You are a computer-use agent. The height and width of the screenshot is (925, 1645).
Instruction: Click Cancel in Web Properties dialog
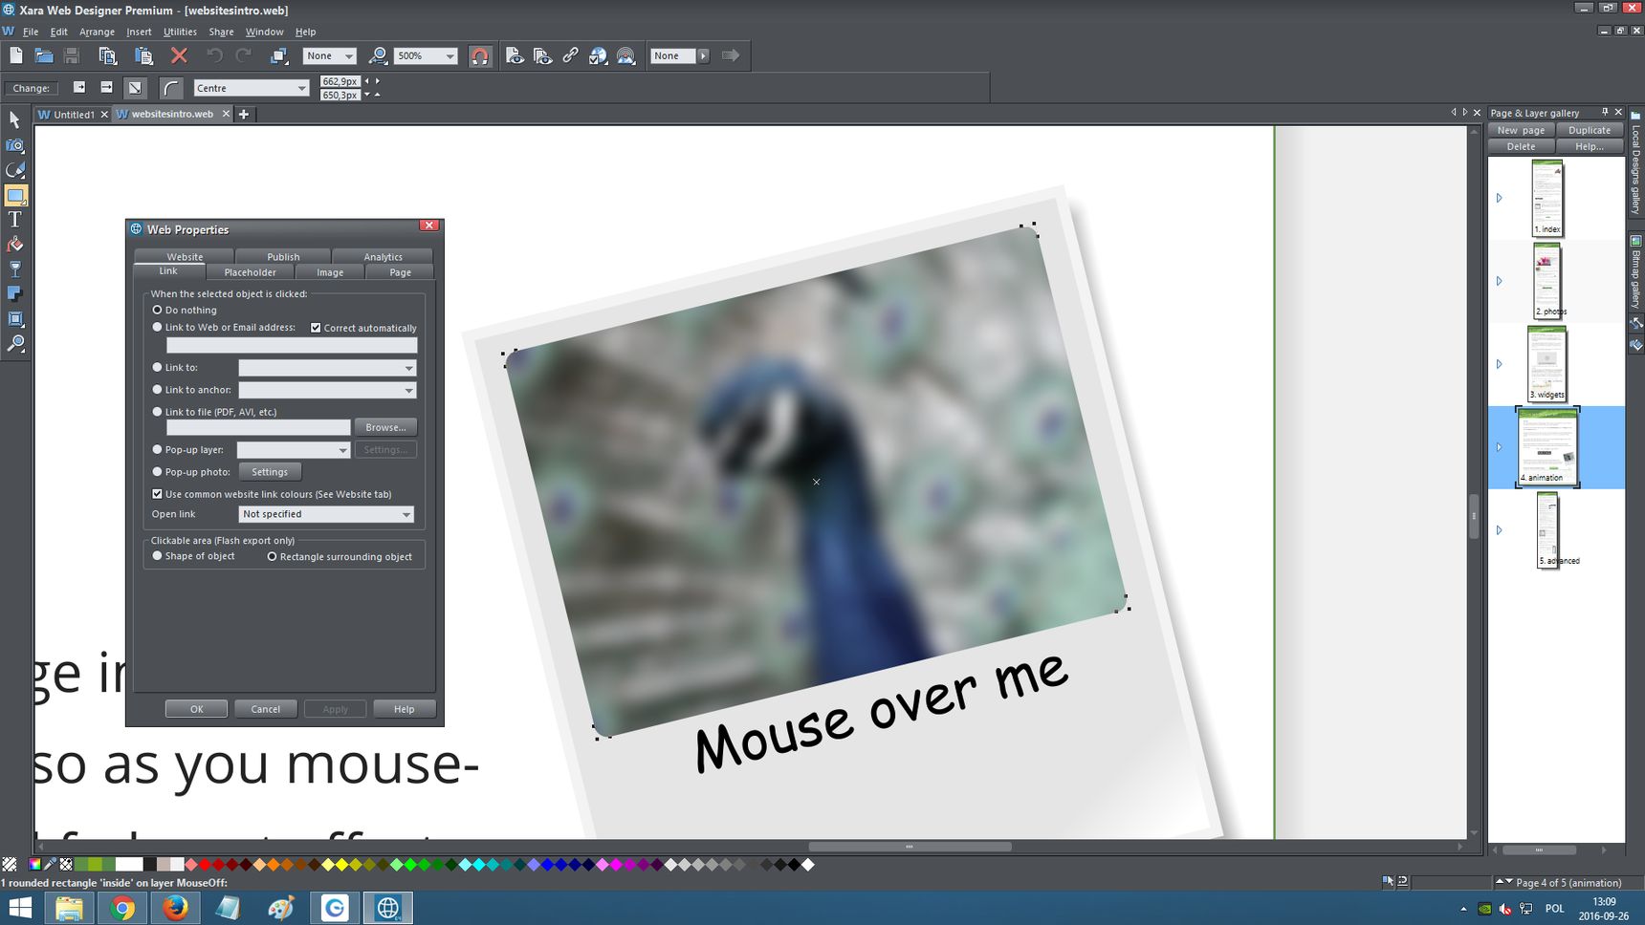click(x=265, y=709)
